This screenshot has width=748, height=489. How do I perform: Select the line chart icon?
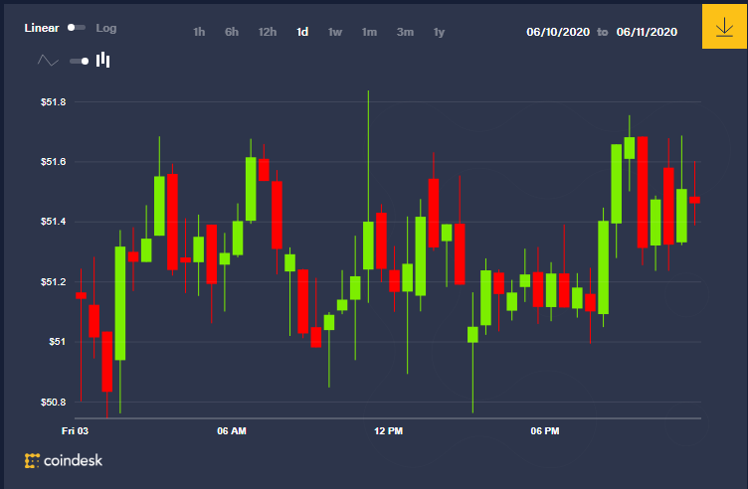click(48, 61)
